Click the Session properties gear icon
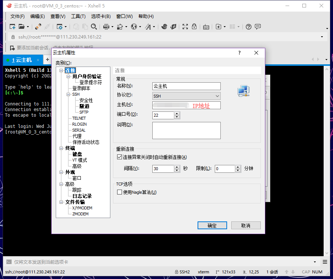This screenshot has height=279, width=333. [x=59, y=27]
